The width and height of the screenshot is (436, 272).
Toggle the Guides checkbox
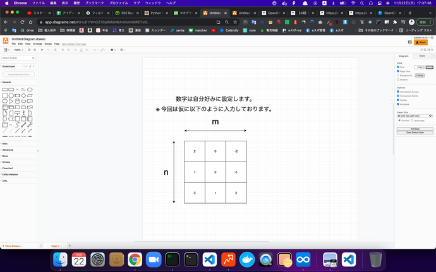pos(398,100)
